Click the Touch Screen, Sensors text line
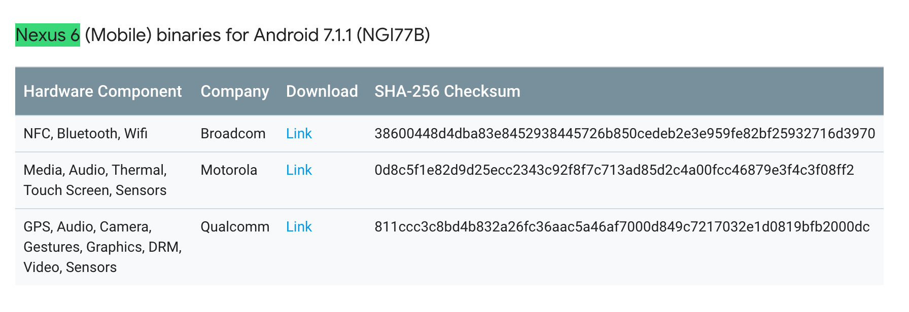 point(95,190)
